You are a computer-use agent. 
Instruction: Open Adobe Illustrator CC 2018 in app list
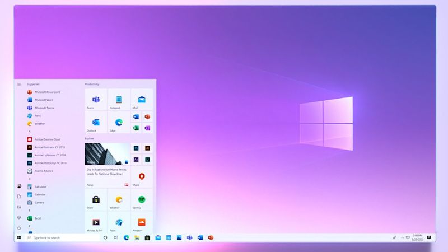[46, 147]
